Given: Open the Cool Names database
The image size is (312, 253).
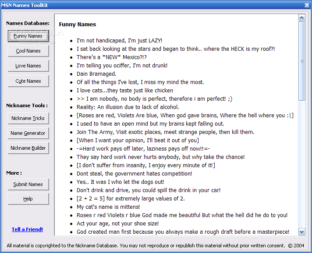Looking at the screenshot, I should click(28, 51).
